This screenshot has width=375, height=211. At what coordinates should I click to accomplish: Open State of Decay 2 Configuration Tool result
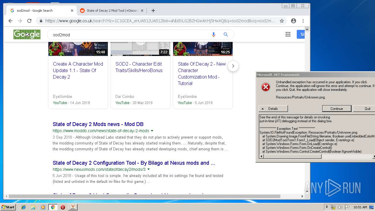134,163
